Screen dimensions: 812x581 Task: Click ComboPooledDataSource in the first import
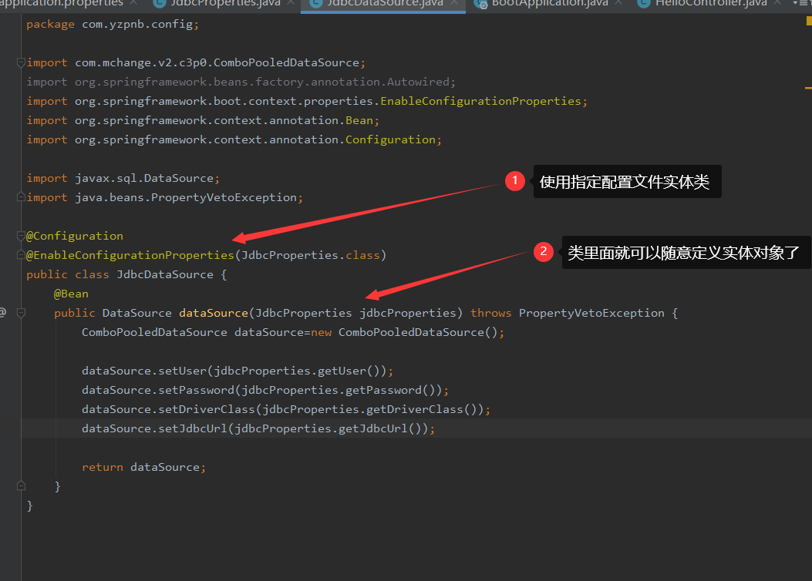click(286, 62)
